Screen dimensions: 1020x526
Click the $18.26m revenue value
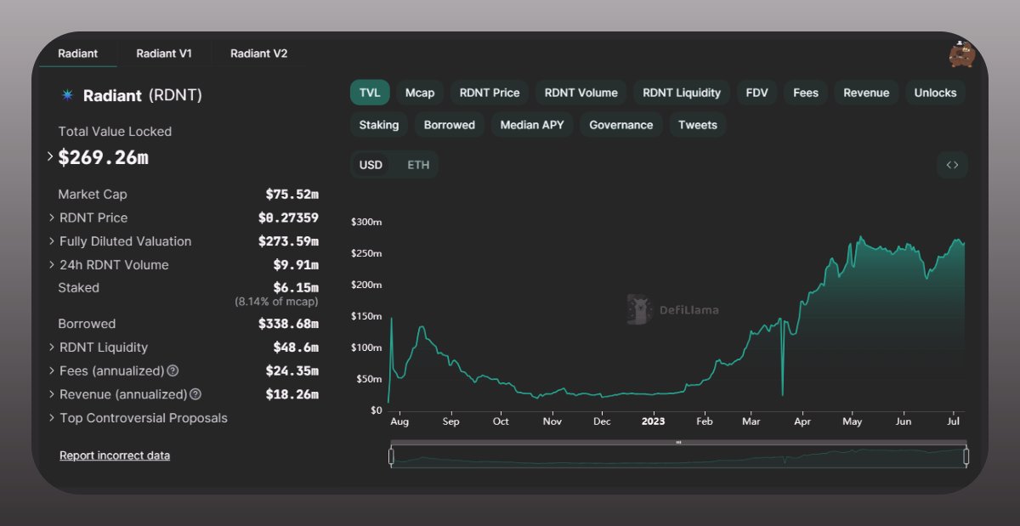click(292, 394)
